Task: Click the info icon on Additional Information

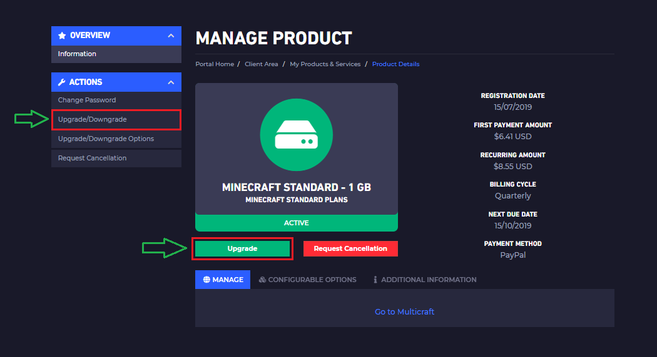Action: (x=375, y=280)
